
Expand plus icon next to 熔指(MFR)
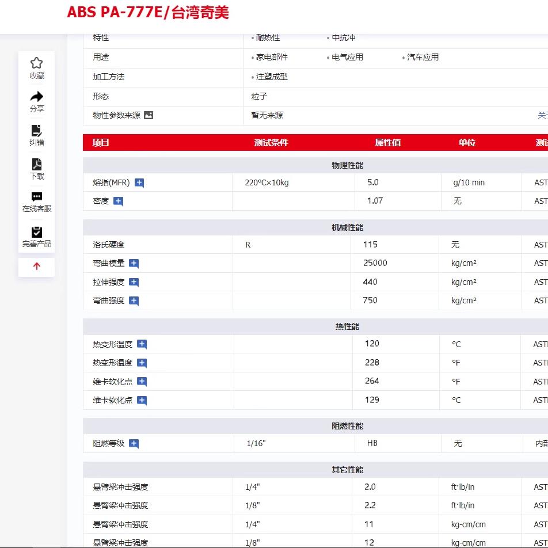click(139, 182)
